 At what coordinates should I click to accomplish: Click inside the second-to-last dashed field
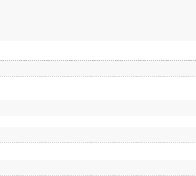click(98, 135)
